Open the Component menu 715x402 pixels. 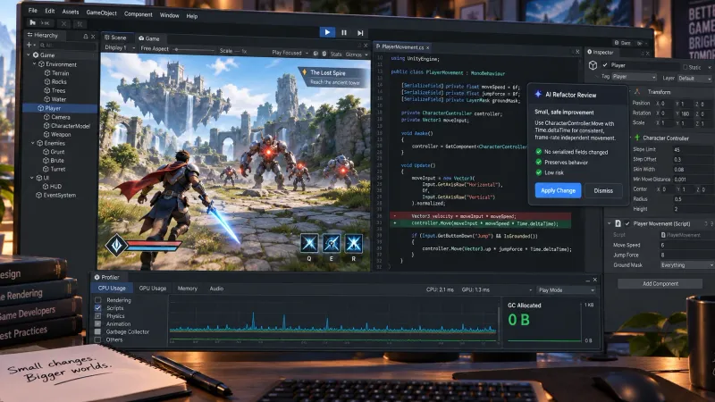[x=139, y=14]
